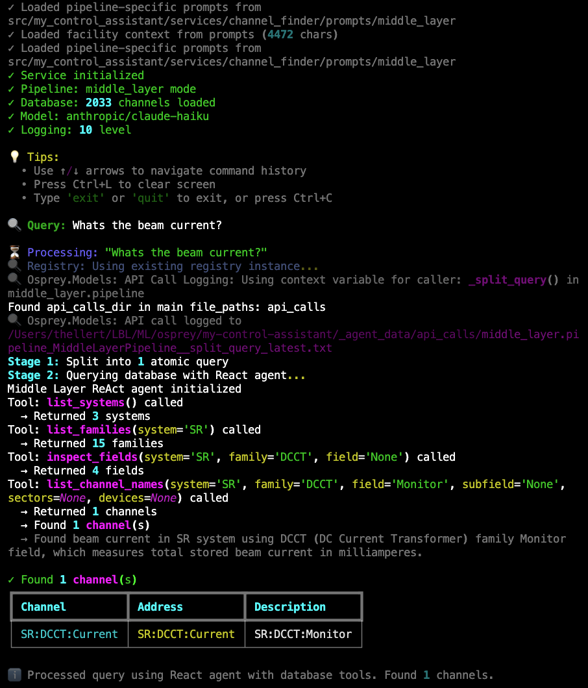Click the checkmark before 'Service initialized'

[11, 75]
